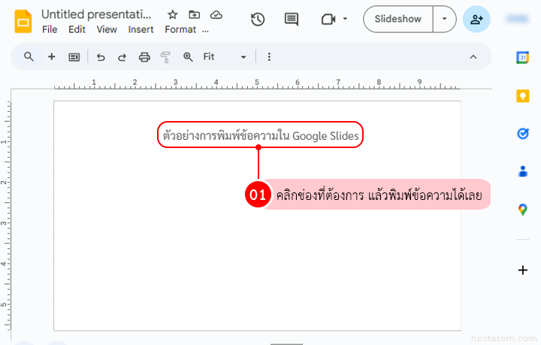Add a new slide plus icon
The image size is (541, 345).
51,56
